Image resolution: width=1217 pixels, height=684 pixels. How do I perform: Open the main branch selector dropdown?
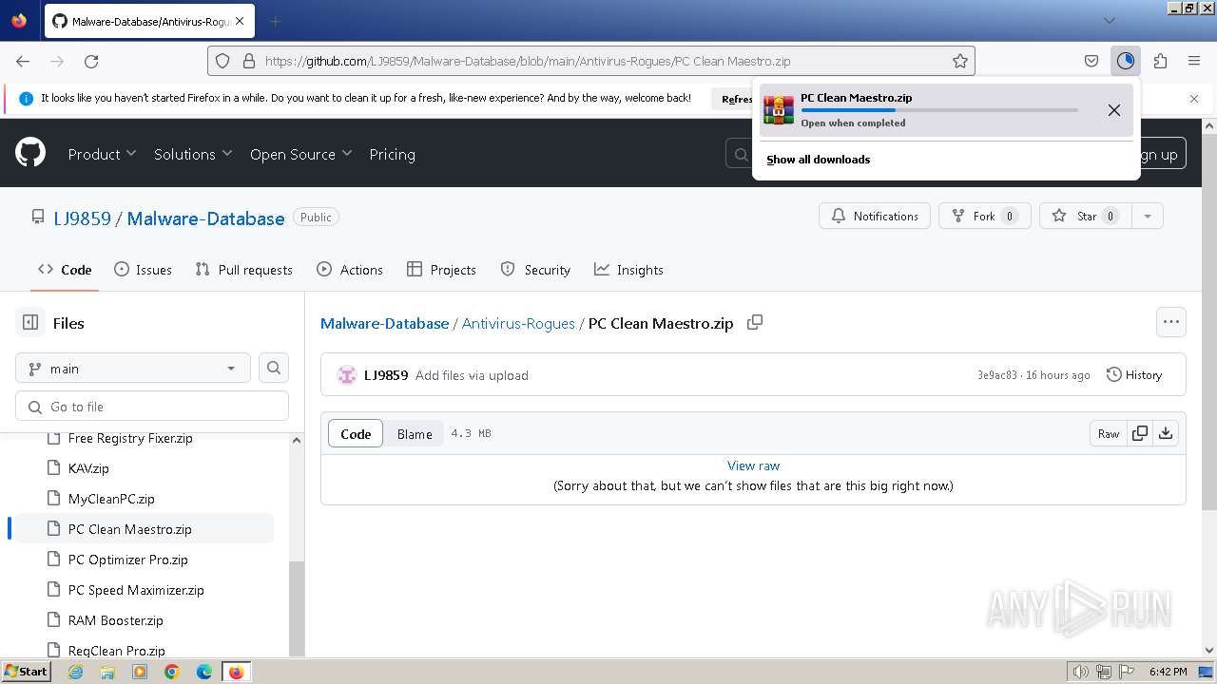tap(133, 368)
